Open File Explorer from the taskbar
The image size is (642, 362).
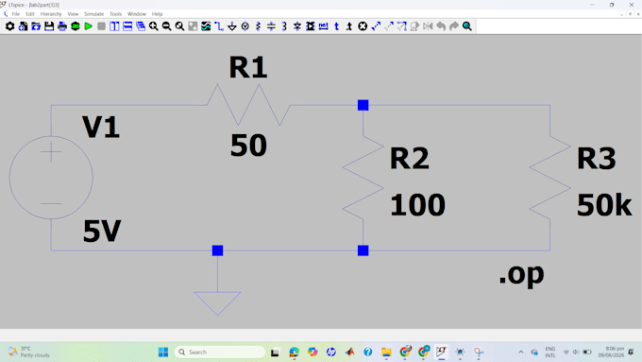pos(386,353)
